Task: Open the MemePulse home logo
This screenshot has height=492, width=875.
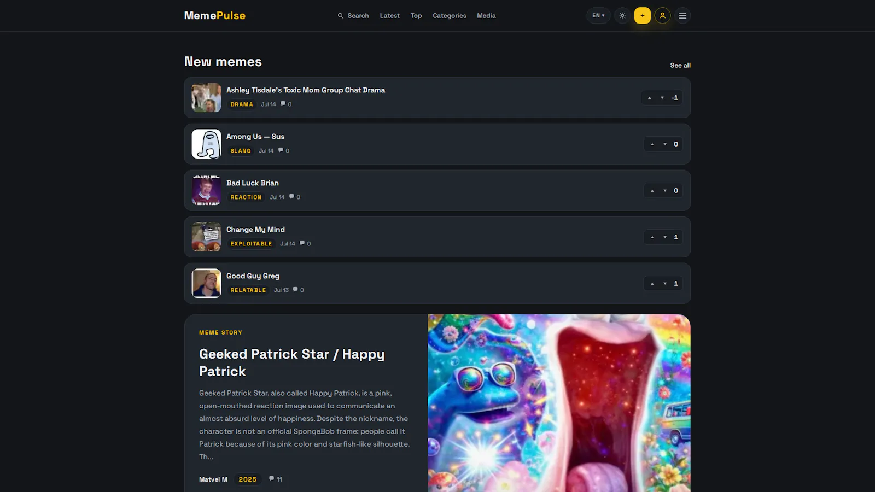Action: pos(214,16)
